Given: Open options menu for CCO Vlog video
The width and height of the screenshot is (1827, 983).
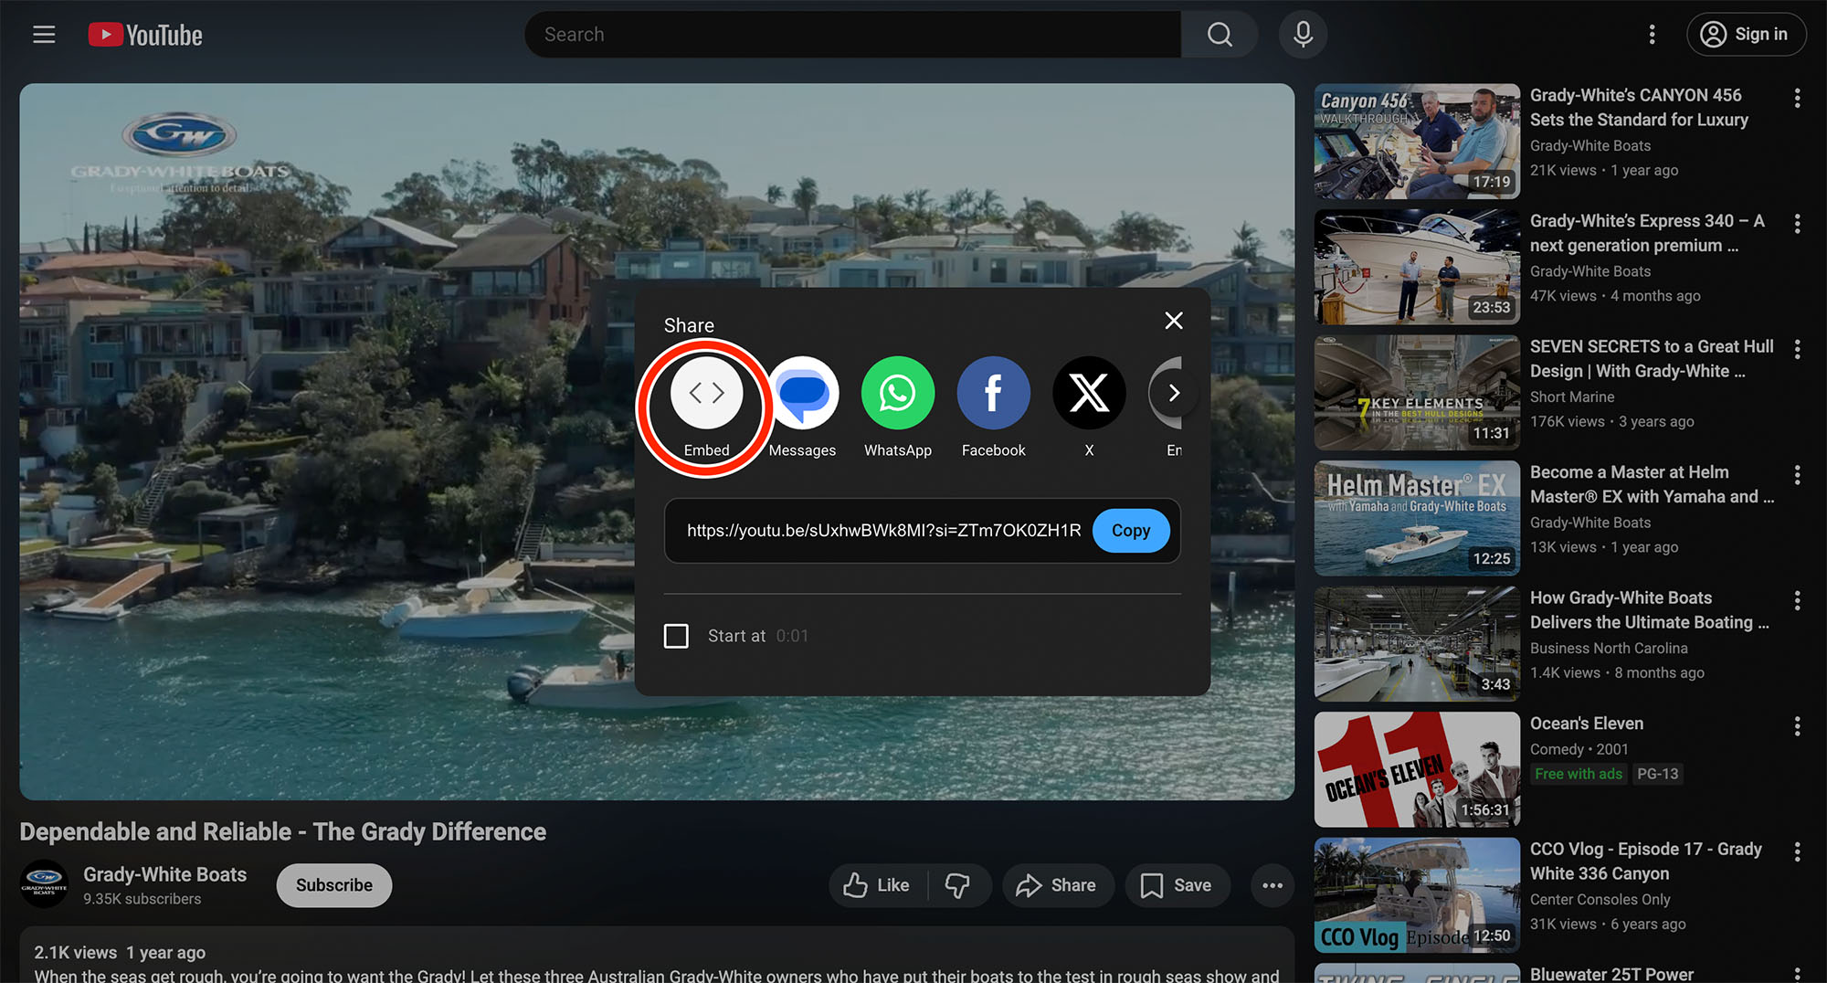Looking at the screenshot, I should pyautogui.click(x=1797, y=851).
